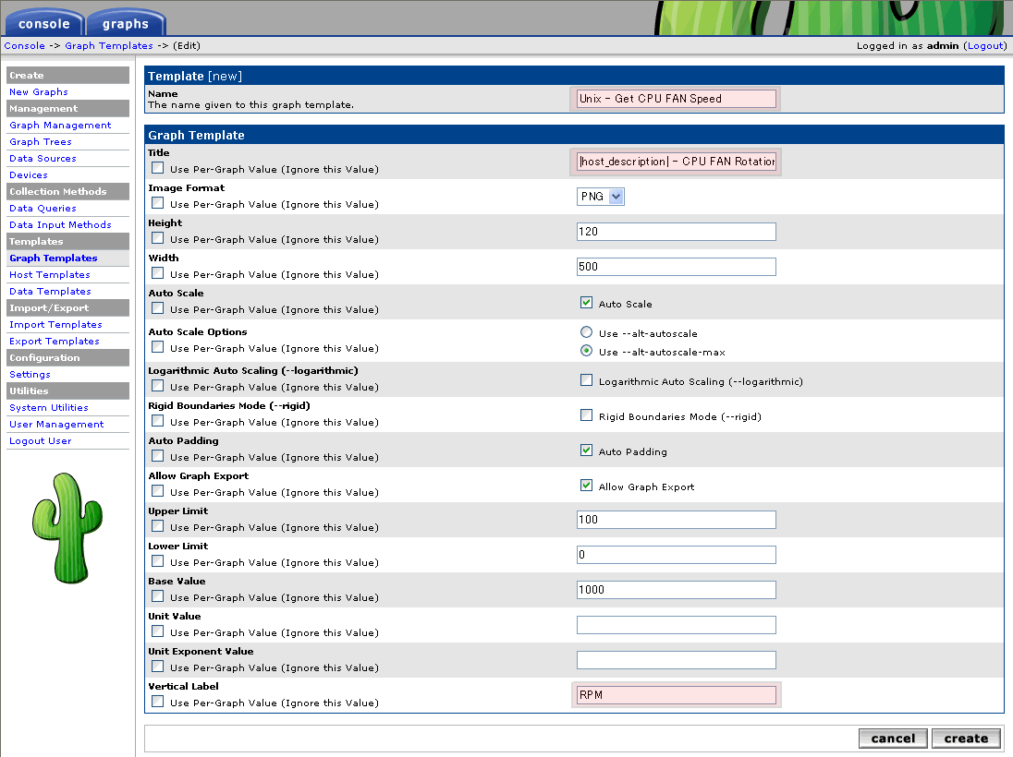The height and width of the screenshot is (757, 1013).
Task: Click the green cactus logo in sidebar
Action: 67,527
